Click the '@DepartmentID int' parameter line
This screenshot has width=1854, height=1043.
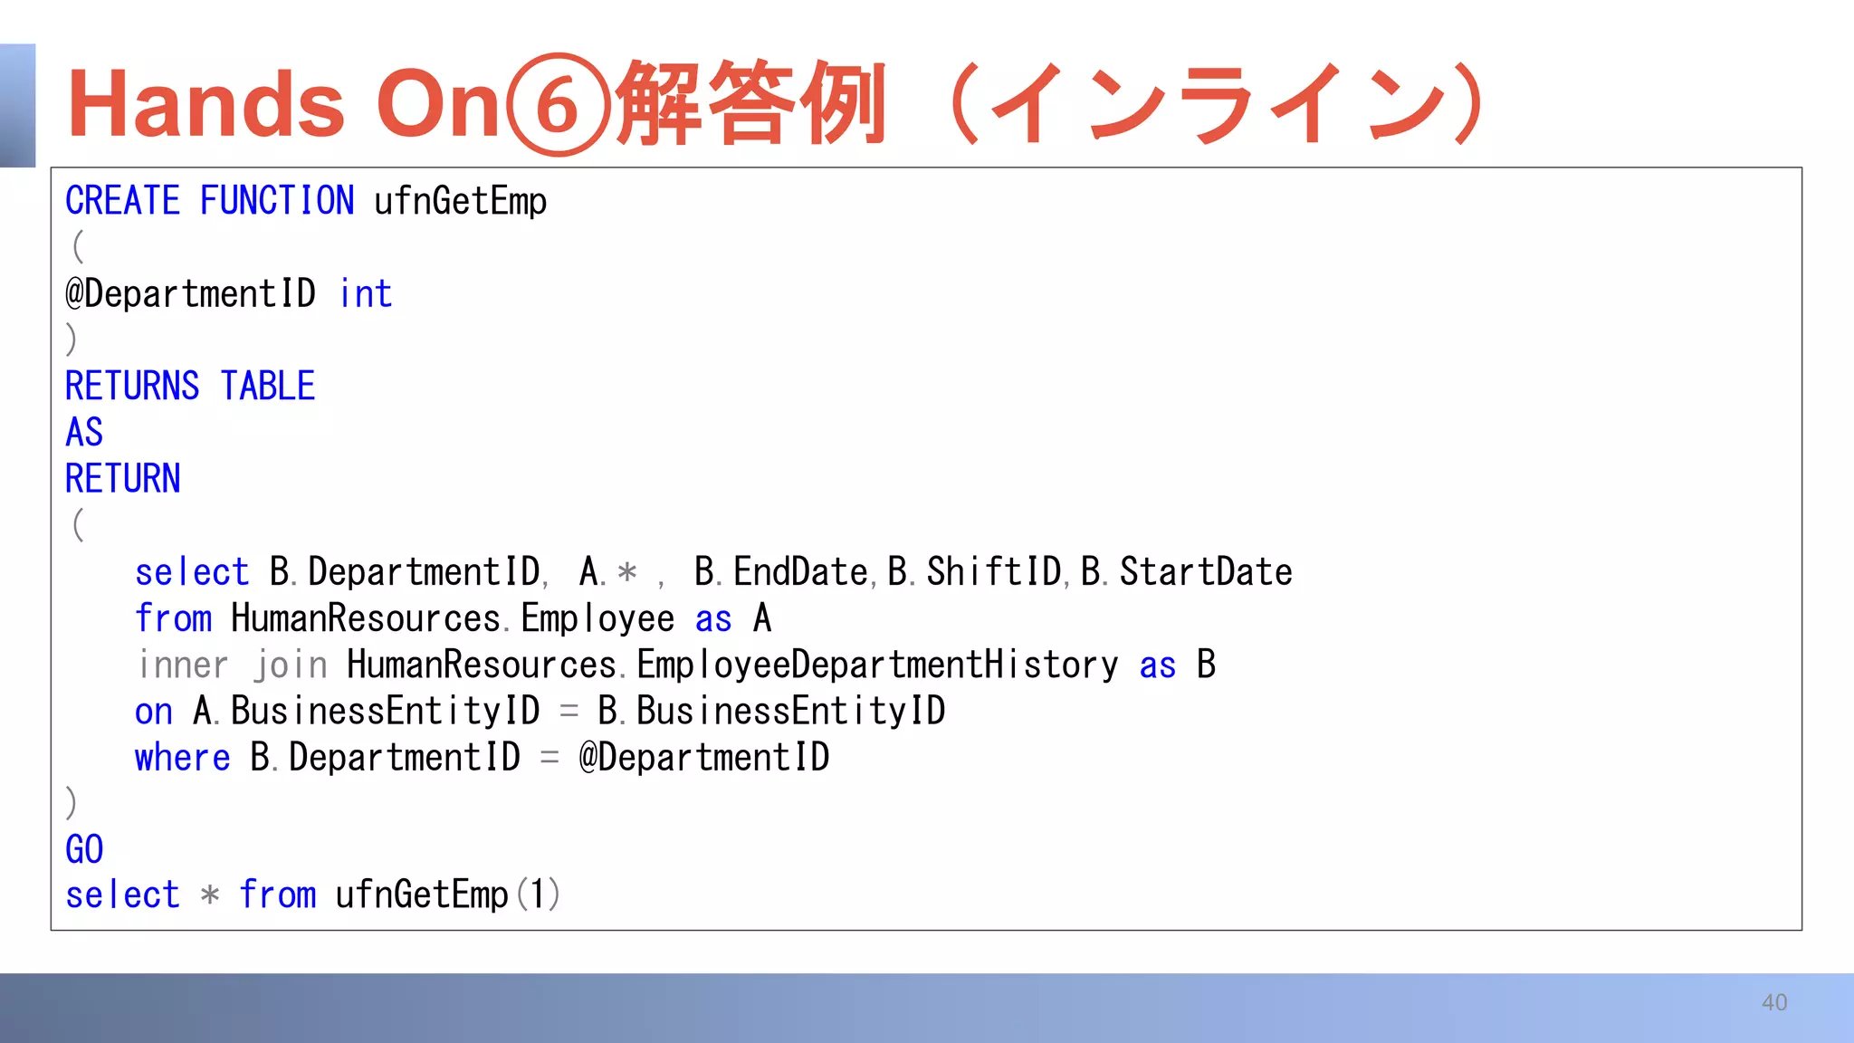pyautogui.click(x=229, y=293)
